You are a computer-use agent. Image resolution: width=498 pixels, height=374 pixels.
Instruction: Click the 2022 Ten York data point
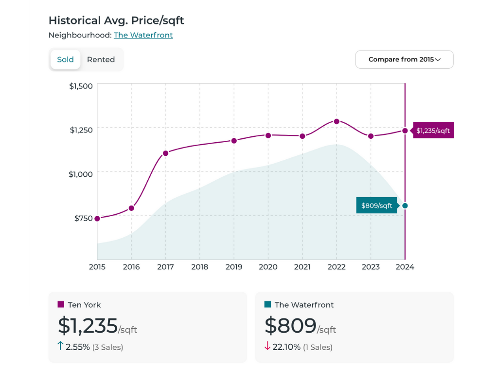tap(337, 121)
